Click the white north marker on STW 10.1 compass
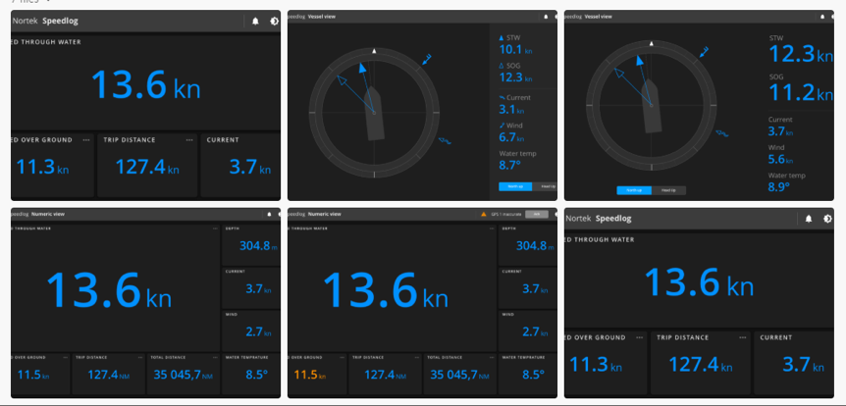The width and height of the screenshot is (846, 406). click(375, 51)
